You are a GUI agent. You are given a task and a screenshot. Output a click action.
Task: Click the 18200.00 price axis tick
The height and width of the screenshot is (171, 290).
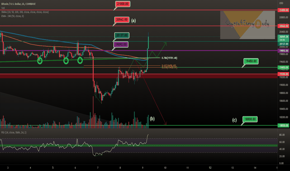[x=283, y=117]
